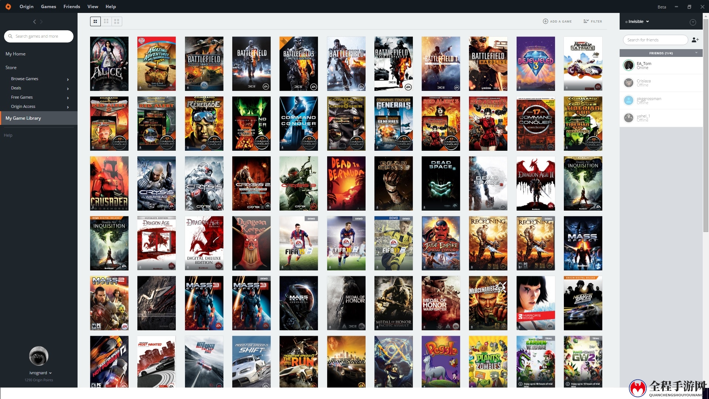709x399 pixels.
Task: Open Invisible status dropdown
Action: pyautogui.click(x=637, y=21)
